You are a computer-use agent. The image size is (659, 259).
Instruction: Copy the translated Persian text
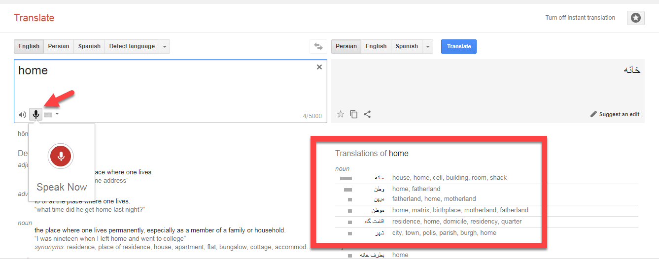point(353,114)
